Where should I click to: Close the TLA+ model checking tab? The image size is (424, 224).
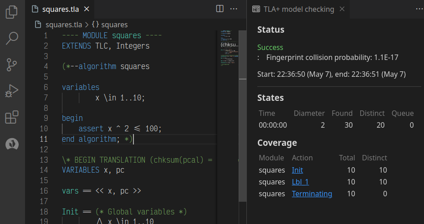342,9
